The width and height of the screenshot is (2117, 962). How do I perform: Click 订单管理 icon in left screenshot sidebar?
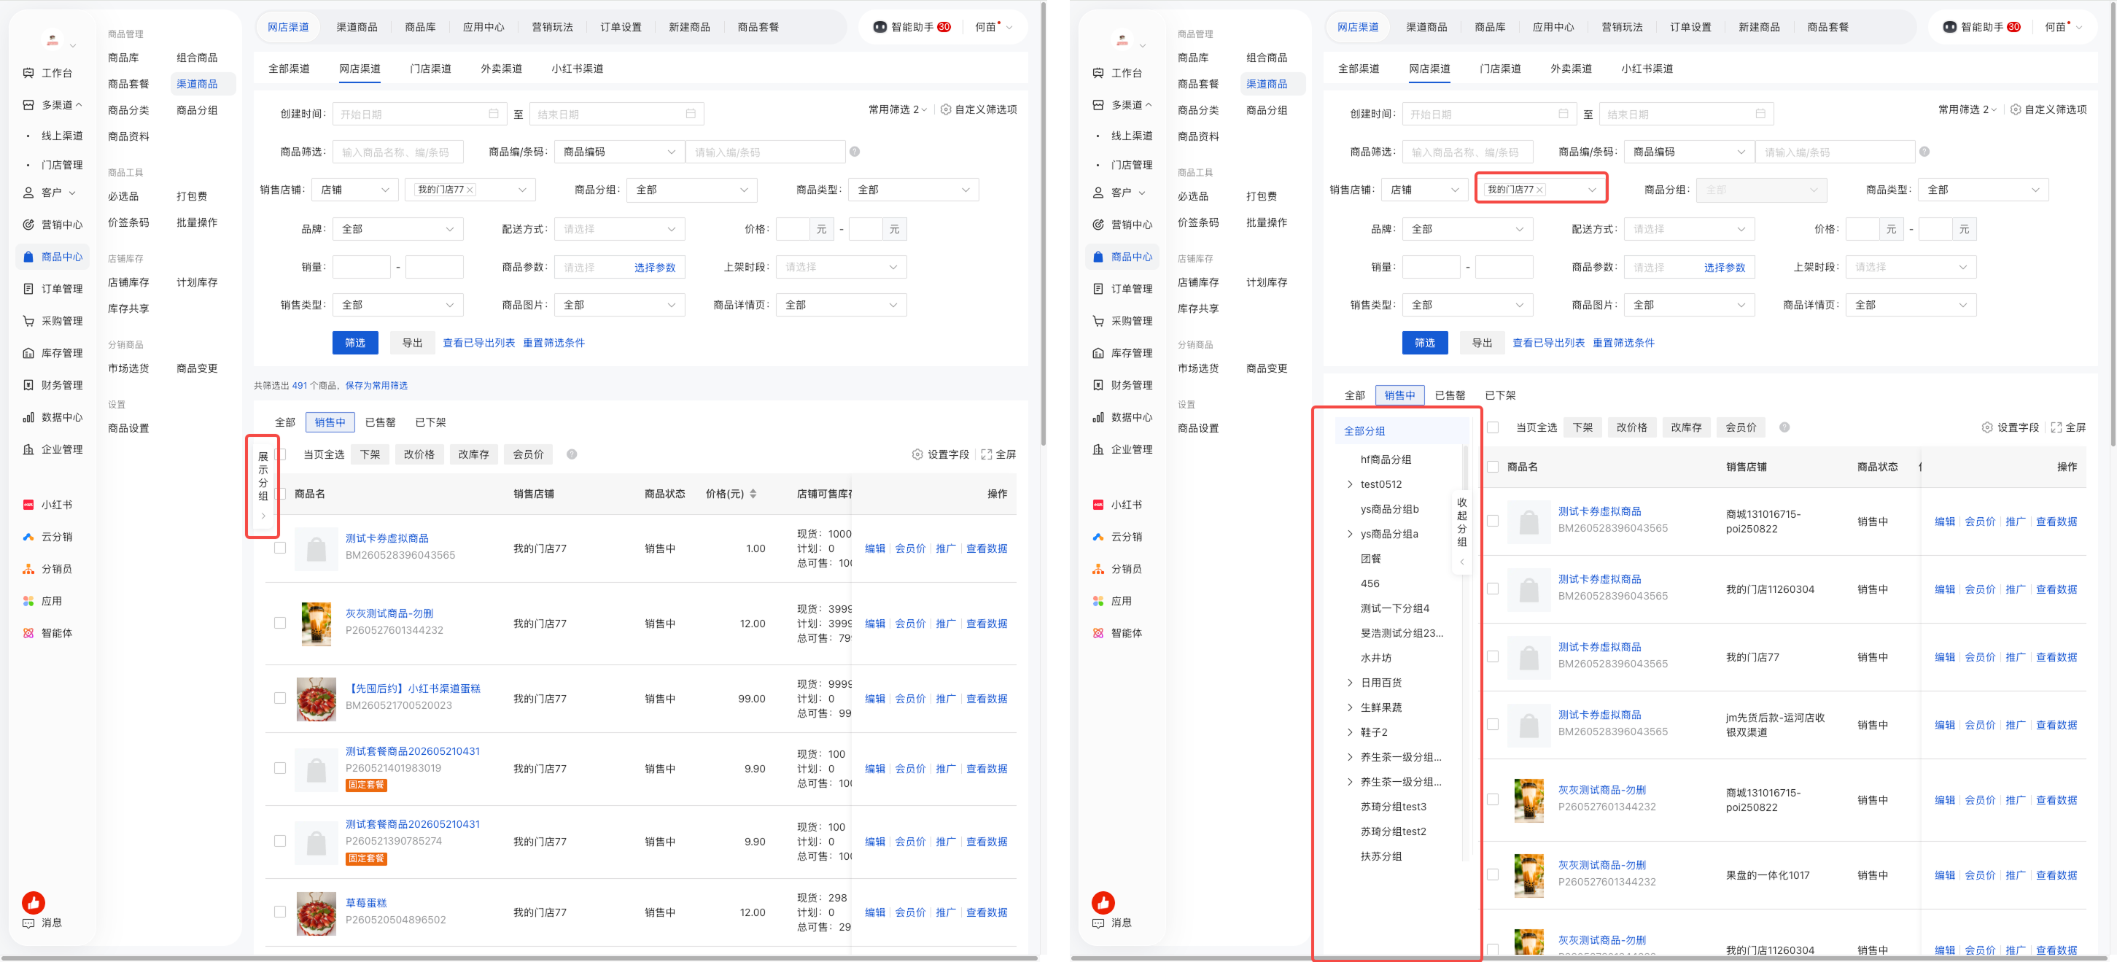pos(28,289)
